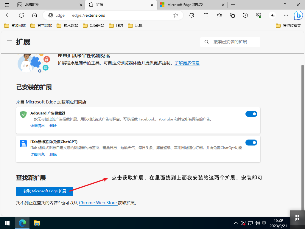The image size is (305, 229).
Task: Open Edge from the taskbar
Action: tap(22, 223)
